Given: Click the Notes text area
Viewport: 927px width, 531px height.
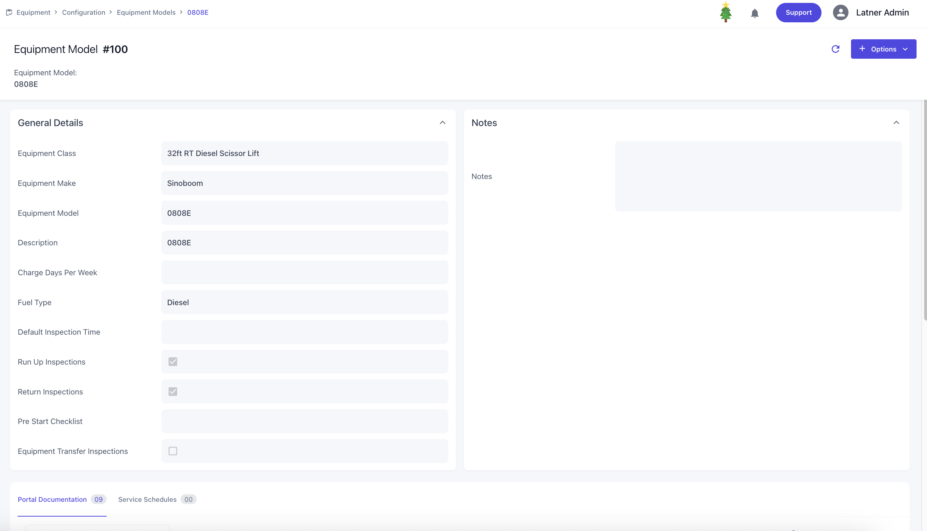Looking at the screenshot, I should click(758, 177).
